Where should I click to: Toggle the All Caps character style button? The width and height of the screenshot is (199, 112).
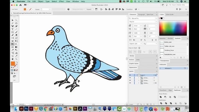pos(130,40)
